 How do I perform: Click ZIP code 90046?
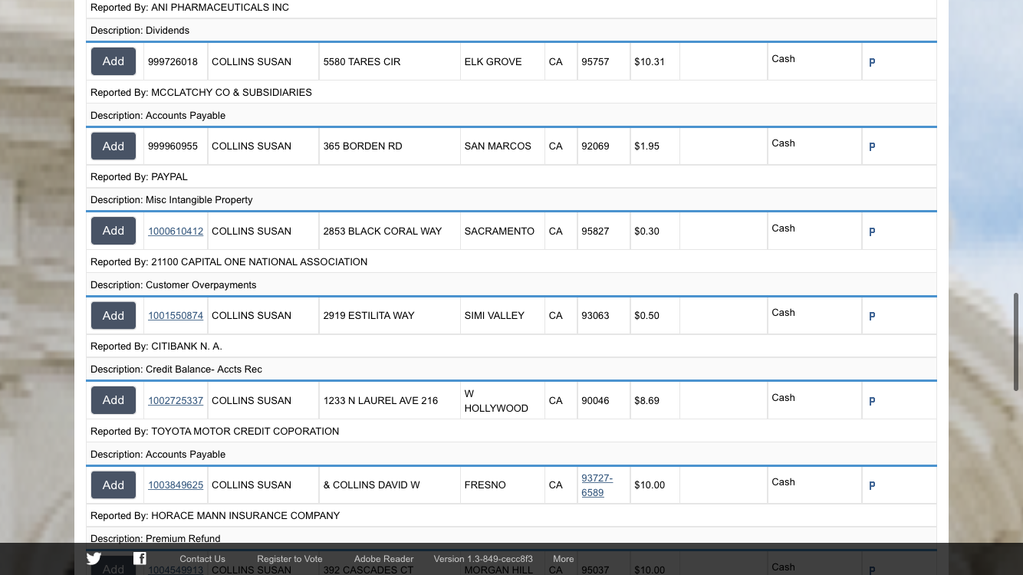tap(595, 400)
